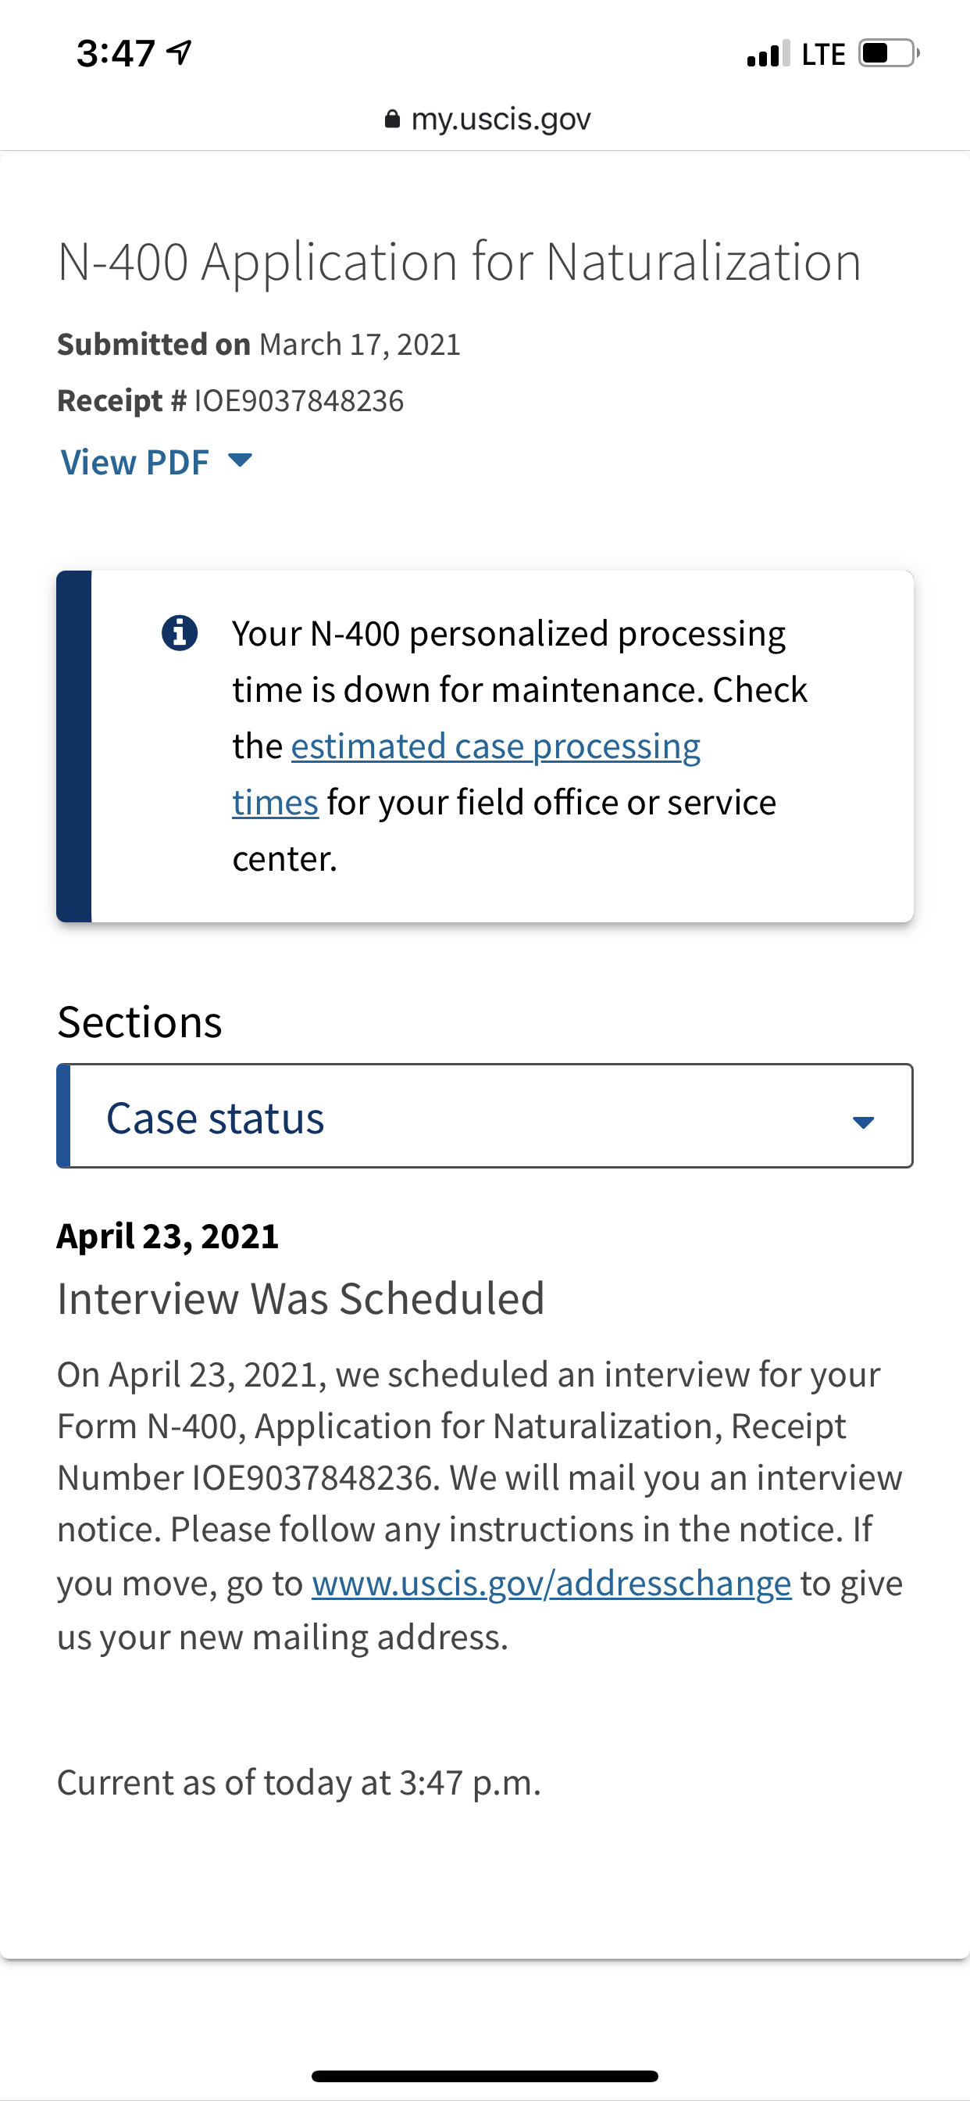The height and width of the screenshot is (2101, 970).
Task: Tap the battery icon in status bar
Action: (x=889, y=54)
